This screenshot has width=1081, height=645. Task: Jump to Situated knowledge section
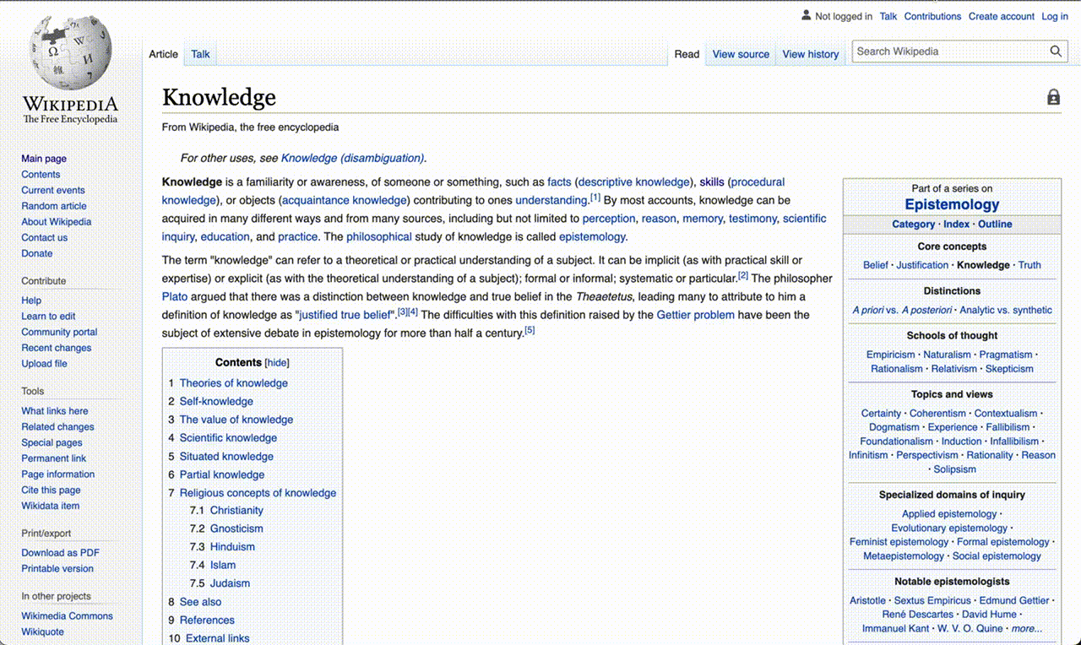(226, 457)
